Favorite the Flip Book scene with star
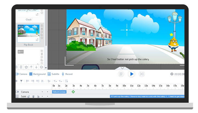 coord(42,38)
